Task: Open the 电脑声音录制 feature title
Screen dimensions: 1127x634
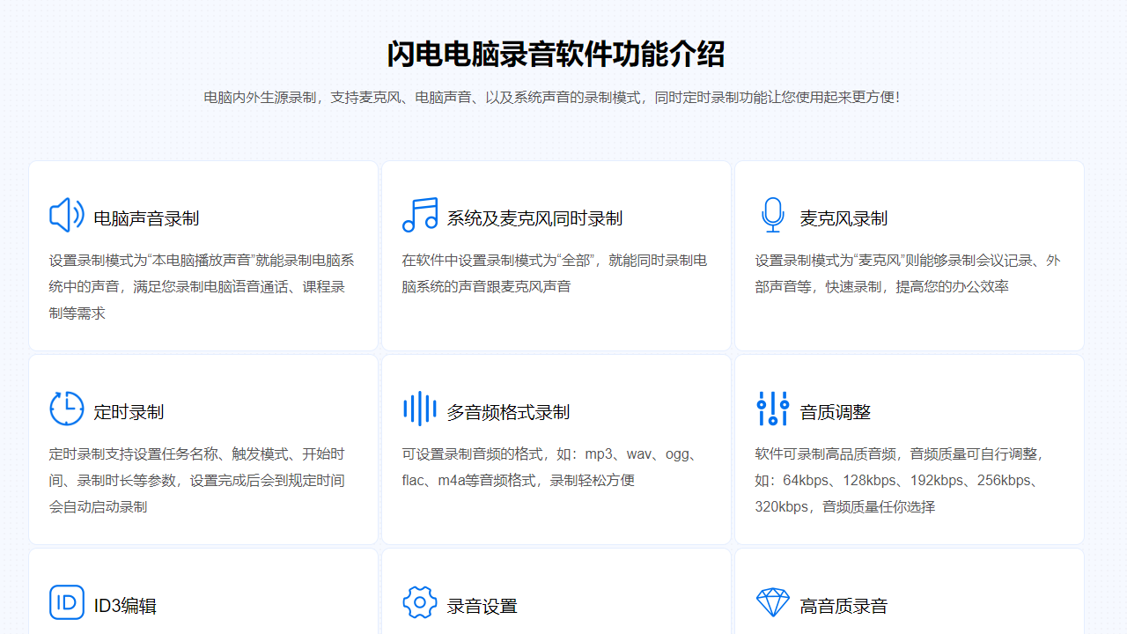Action: click(145, 217)
